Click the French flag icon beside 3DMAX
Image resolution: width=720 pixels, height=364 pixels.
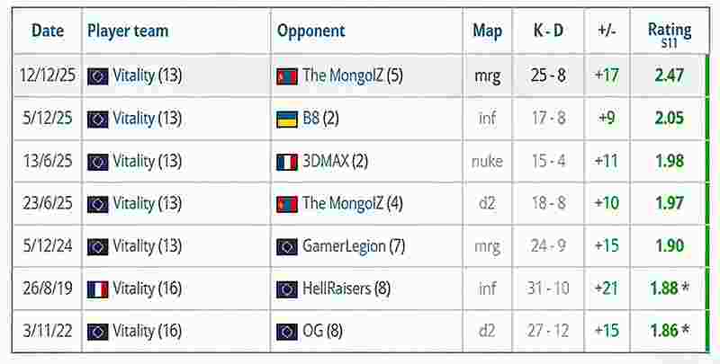pos(287,162)
